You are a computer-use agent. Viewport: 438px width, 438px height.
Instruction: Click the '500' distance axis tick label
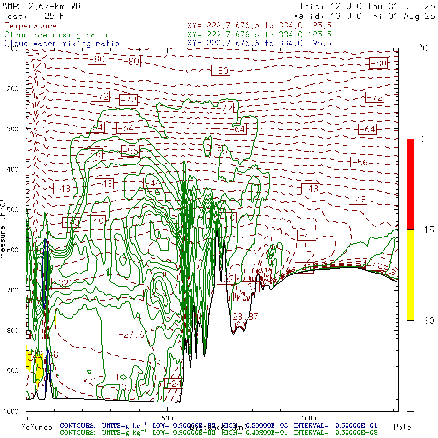(167, 418)
